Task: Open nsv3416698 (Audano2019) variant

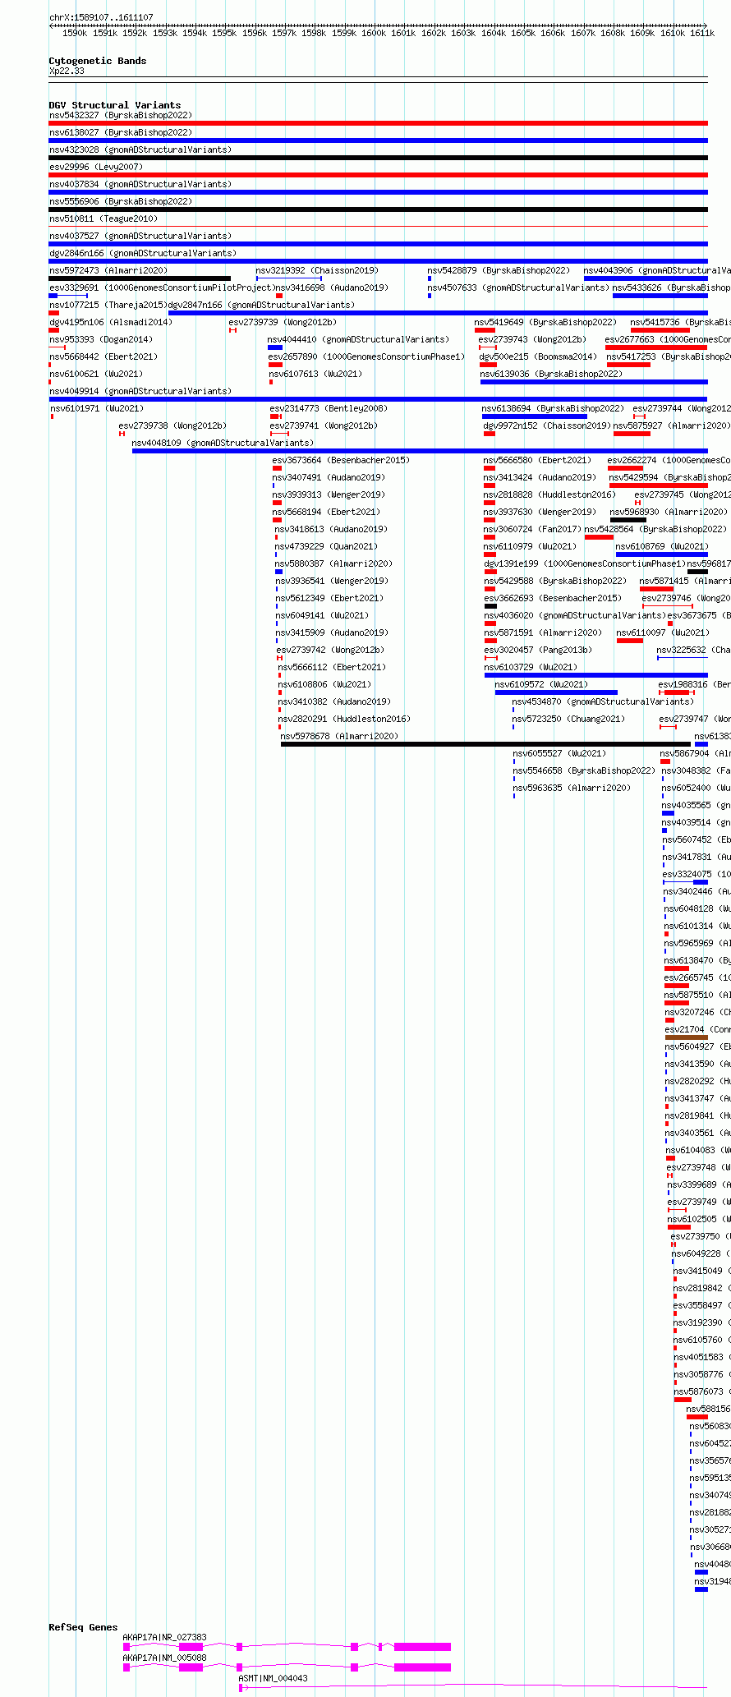Action: [x=332, y=287]
